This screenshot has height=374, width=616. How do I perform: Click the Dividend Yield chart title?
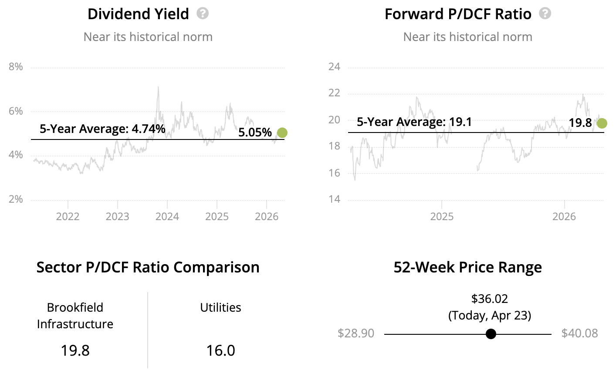coord(138,14)
